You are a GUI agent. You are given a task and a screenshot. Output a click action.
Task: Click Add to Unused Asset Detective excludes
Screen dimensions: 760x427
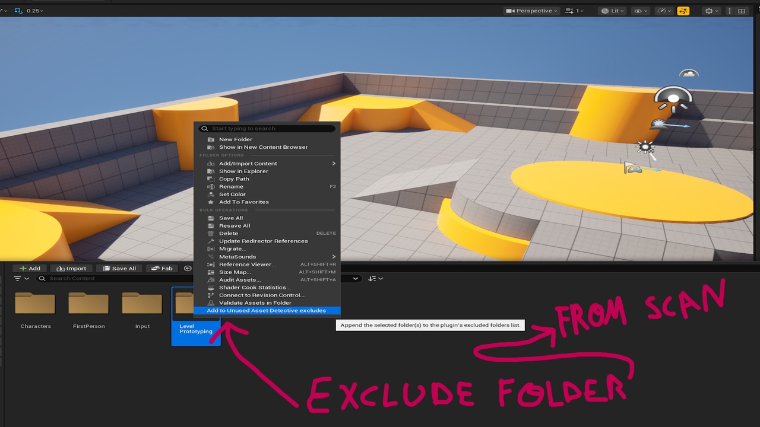267,311
